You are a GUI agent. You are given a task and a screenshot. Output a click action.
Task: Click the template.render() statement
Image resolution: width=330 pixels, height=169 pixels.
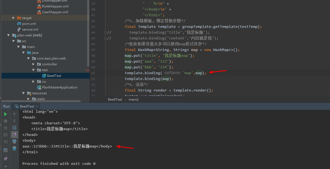pyautogui.click(x=193, y=90)
